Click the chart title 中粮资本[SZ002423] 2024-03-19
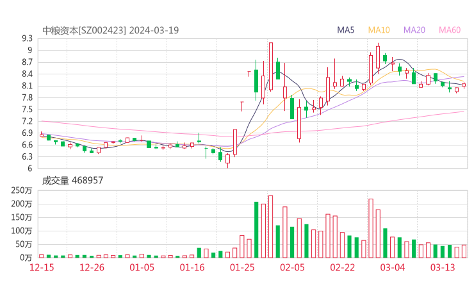 (111, 30)
